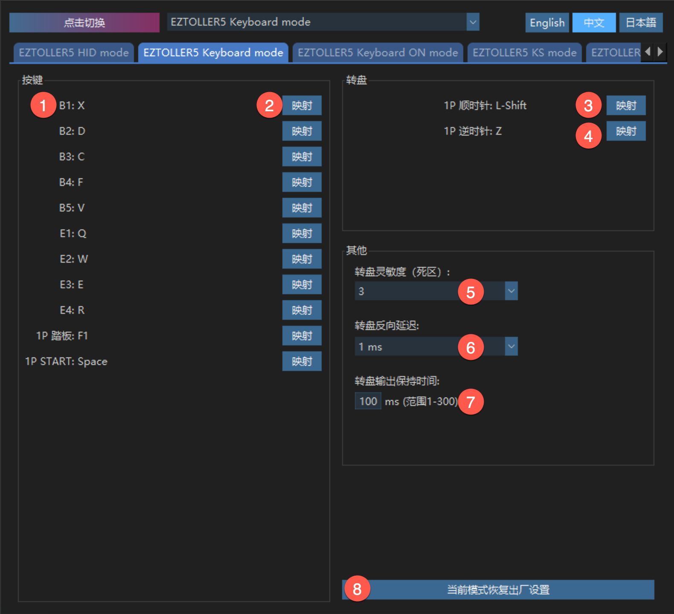Click 当前模式恢复出厂设置 reset button
Viewport: 674px width, 614px height.
pos(498,590)
